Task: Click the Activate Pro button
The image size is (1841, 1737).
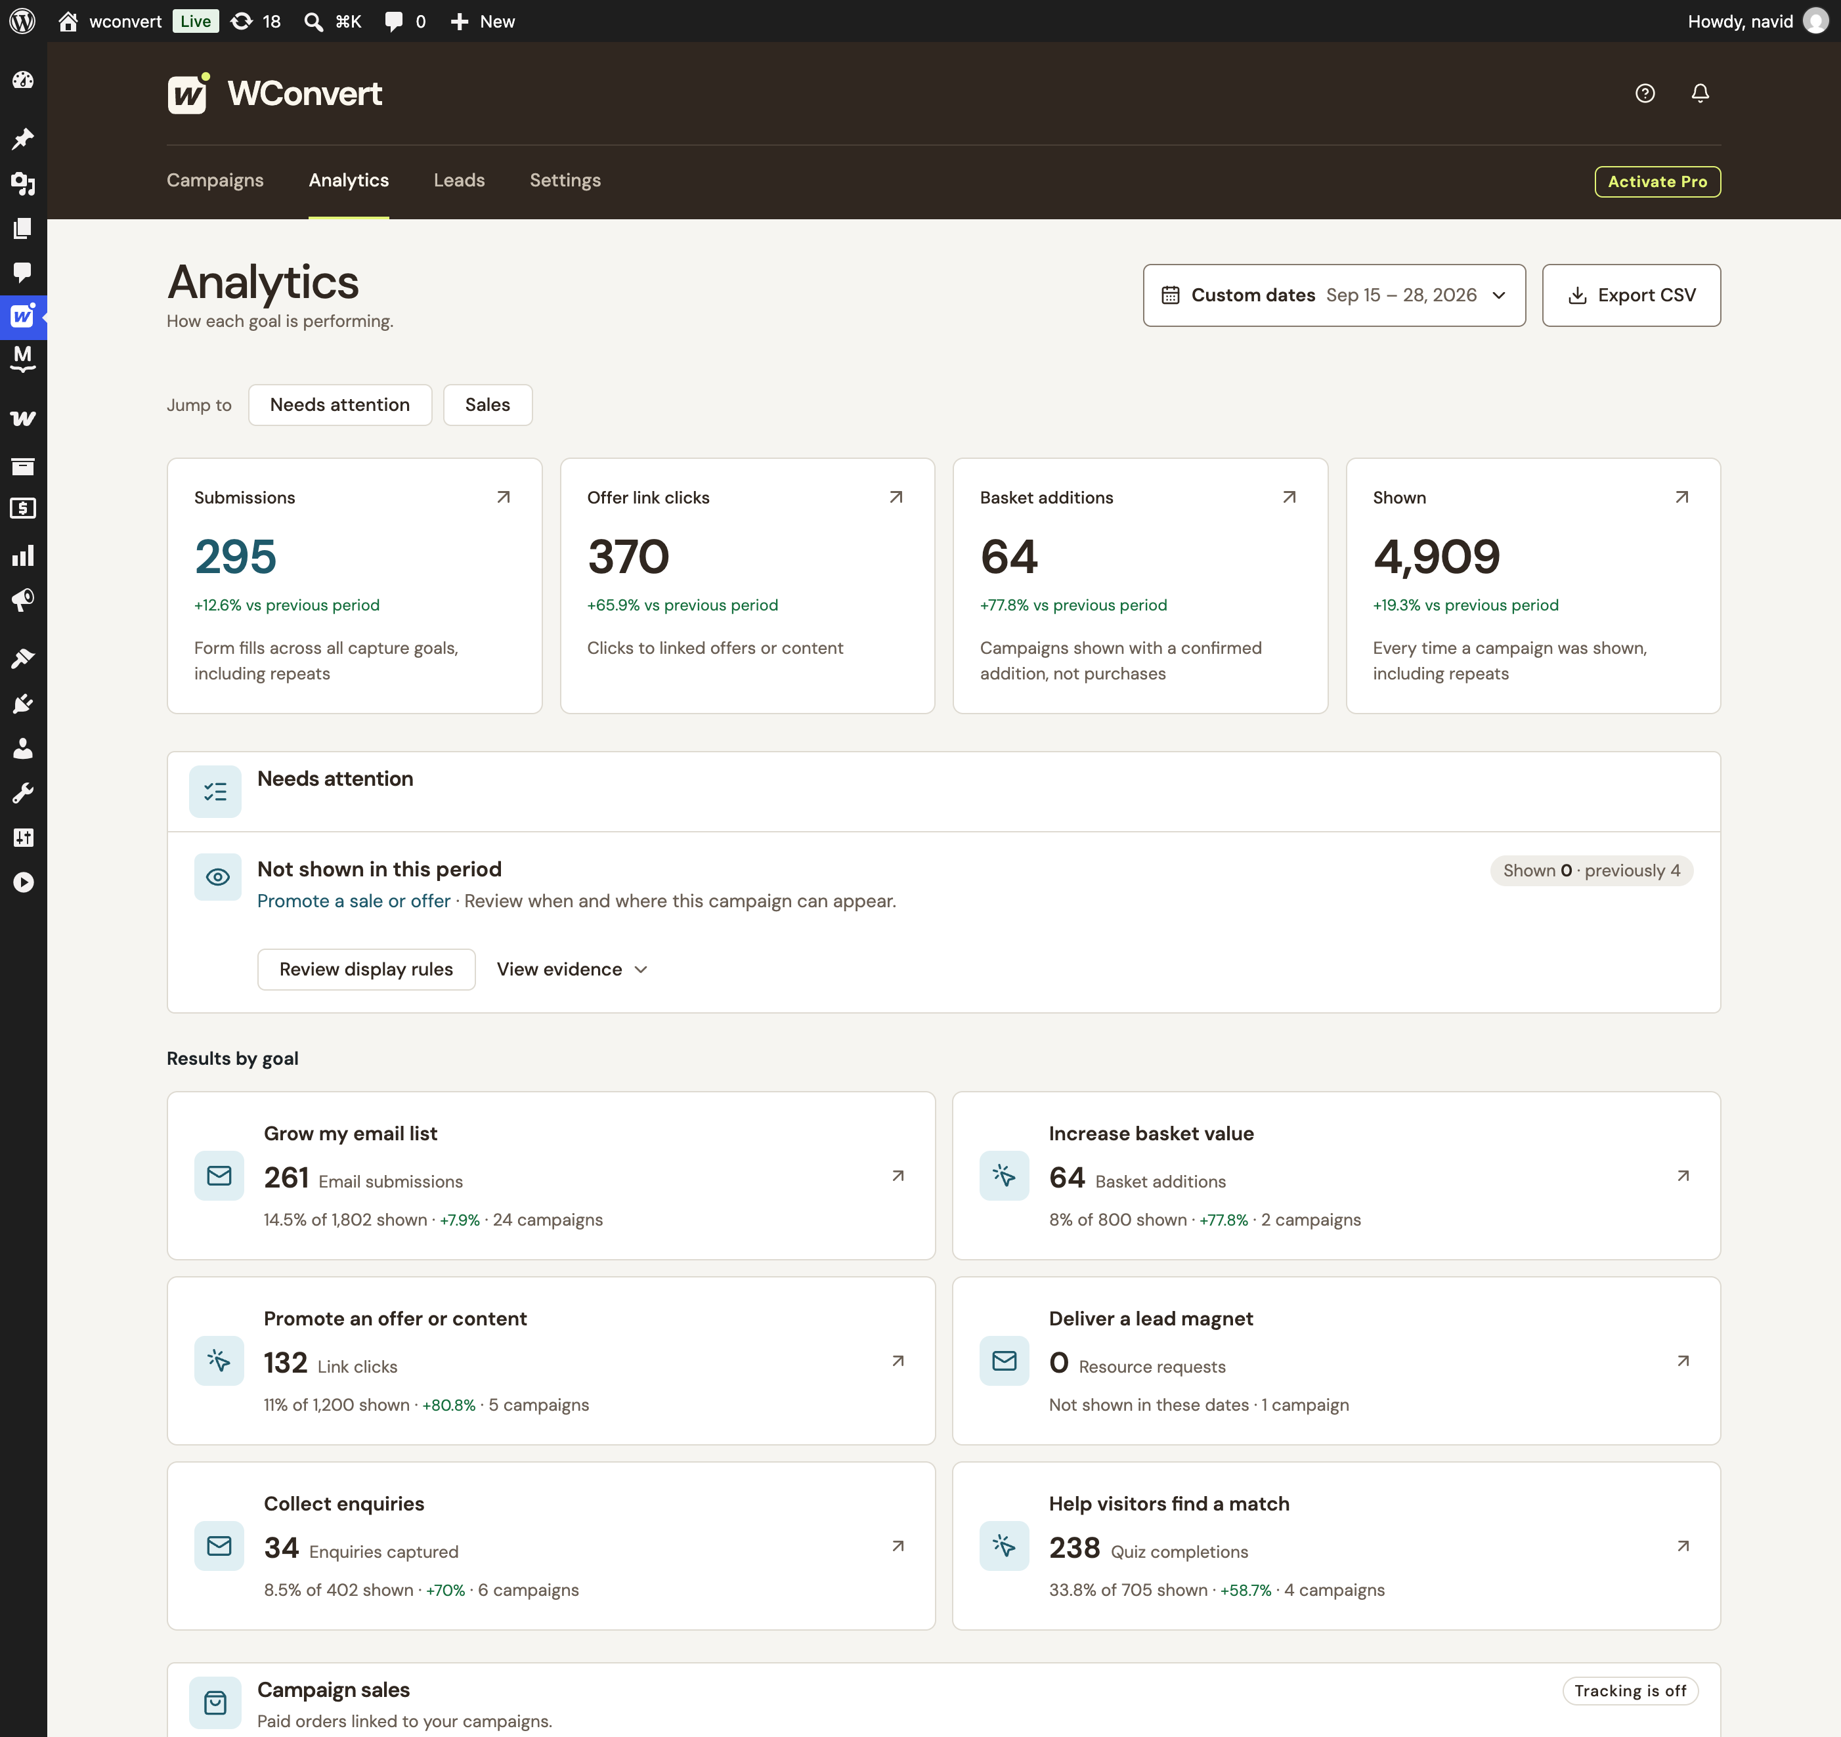Action: pyautogui.click(x=1657, y=181)
